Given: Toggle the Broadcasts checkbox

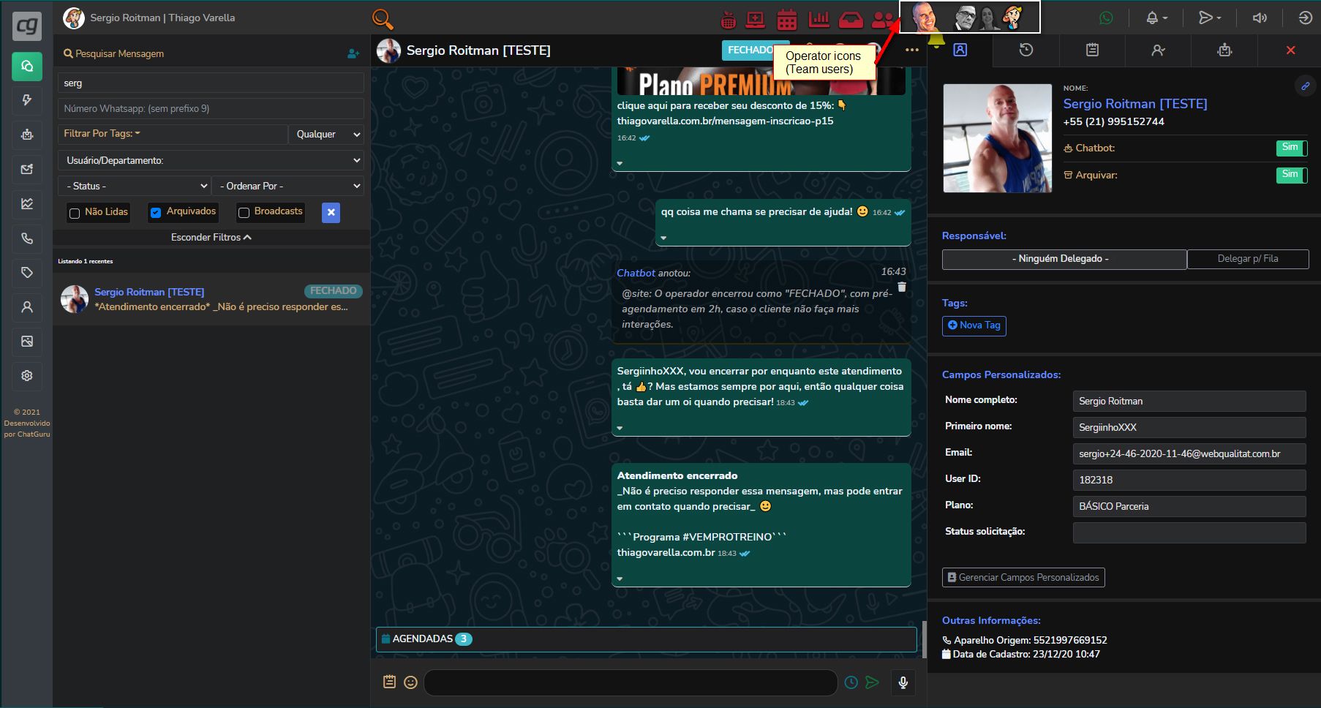Looking at the screenshot, I should pyautogui.click(x=244, y=213).
